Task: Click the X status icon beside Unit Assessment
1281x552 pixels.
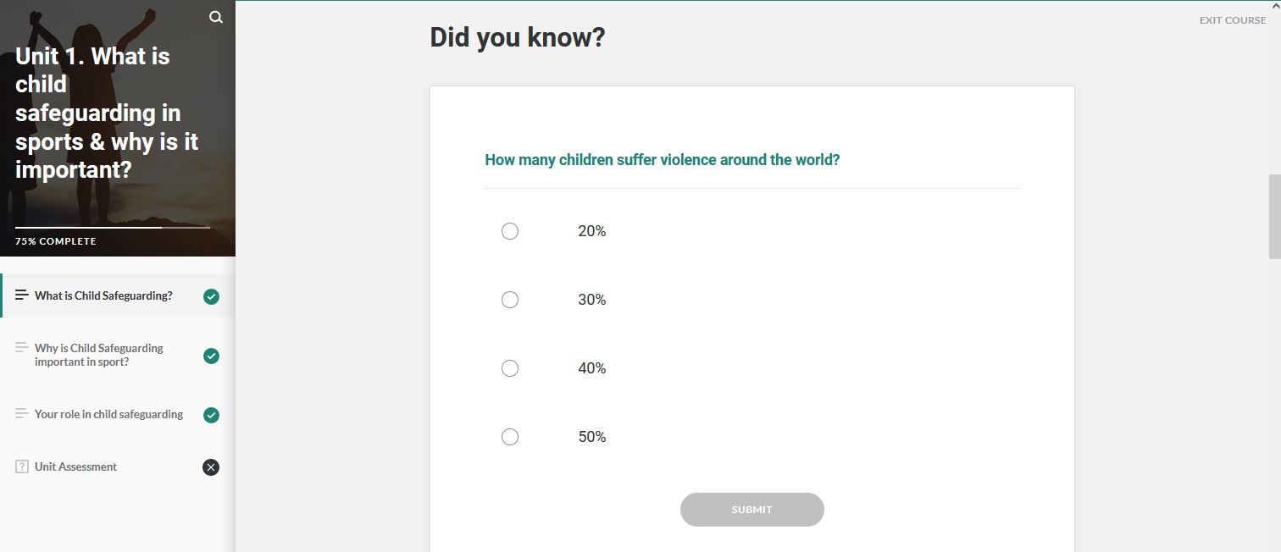Action: (211, 467)
